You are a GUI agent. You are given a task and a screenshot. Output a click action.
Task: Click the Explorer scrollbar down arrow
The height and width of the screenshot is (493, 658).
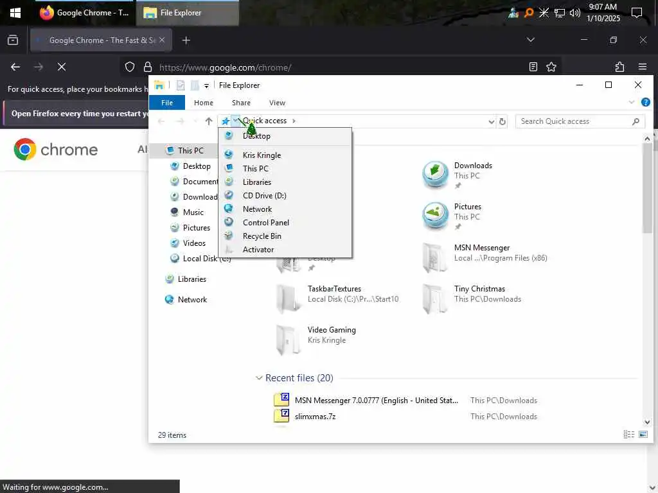click(x=646, y=422)
